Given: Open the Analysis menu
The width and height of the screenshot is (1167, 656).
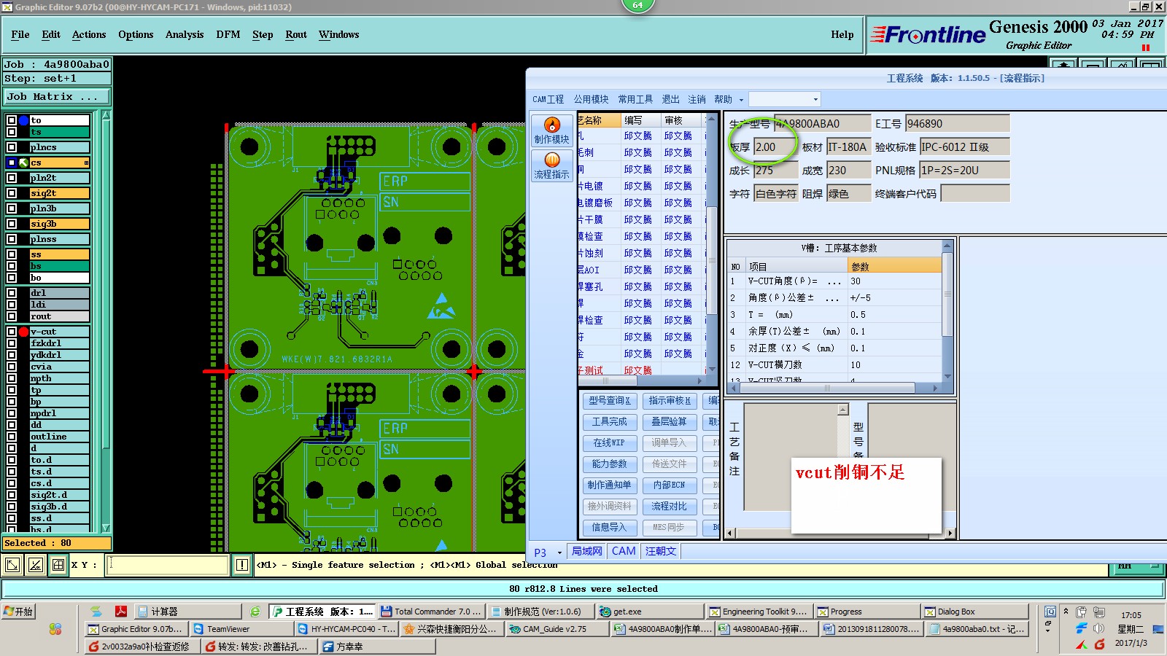Looking at the screenshot, I should 185,34.
